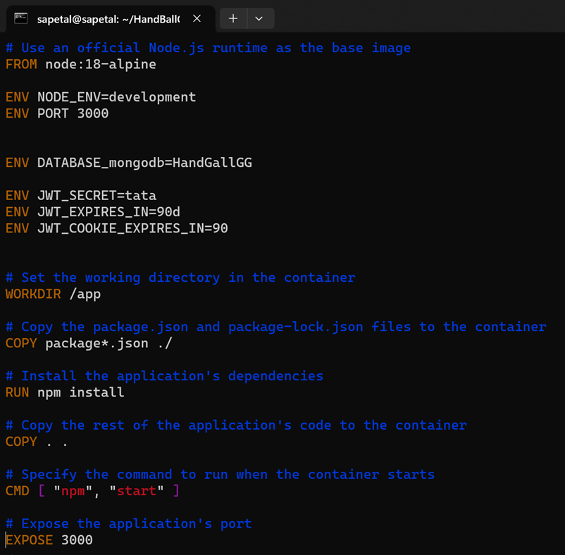Click the WORKDIR keyword
The height and width of the screenshot is (555, 565).
click(x=33, y=294)
